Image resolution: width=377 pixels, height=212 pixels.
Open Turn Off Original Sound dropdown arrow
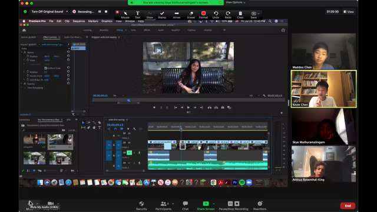click(67, 12)
